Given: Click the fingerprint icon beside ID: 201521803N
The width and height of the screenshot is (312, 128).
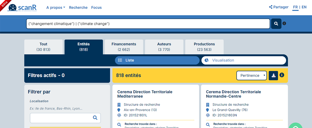Looking at the screenshot, I should (208, 115).
